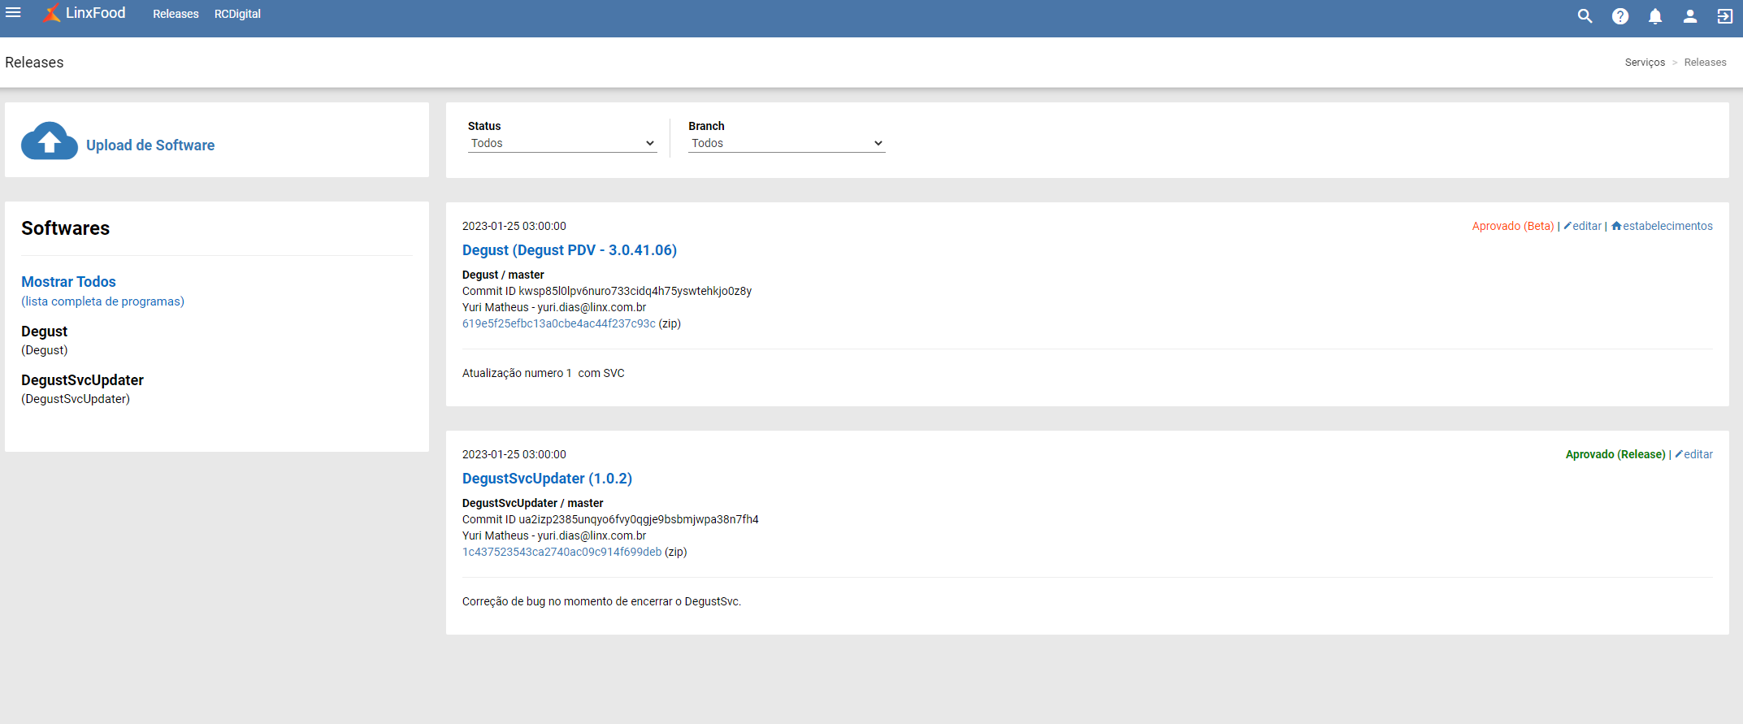Click the DegustSvcUpdater / master branch text
1743x724 pixels.
point(533,503)
